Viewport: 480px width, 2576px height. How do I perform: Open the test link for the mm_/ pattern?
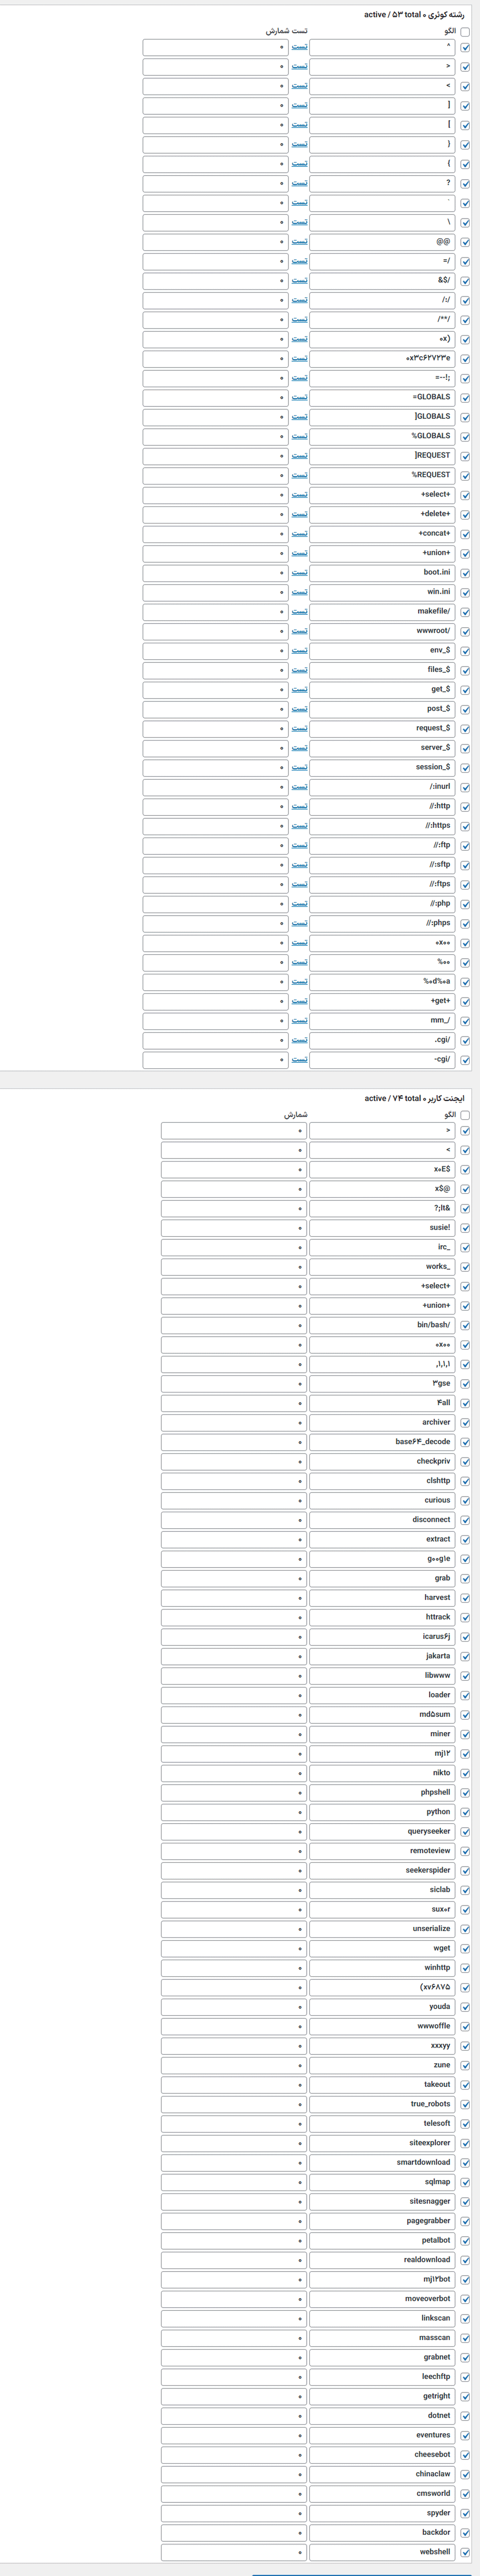[x=299, y=1020]
